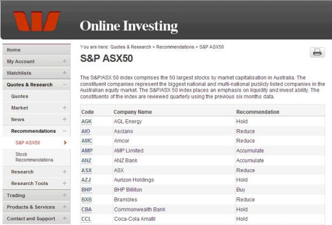Open the BHP stock code link
332x225 pixels.
point(87,190)
